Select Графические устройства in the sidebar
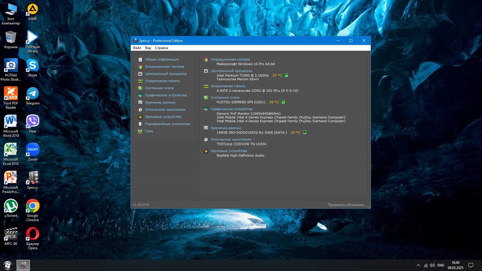Viewport: 482px width, 271px height. 166,95
